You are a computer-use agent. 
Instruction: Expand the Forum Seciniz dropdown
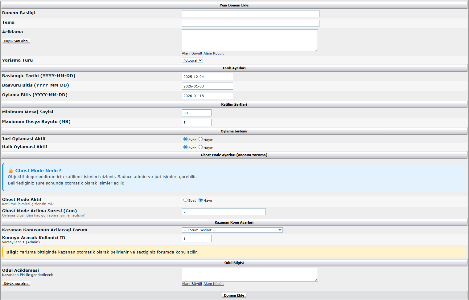pos(232,230)
